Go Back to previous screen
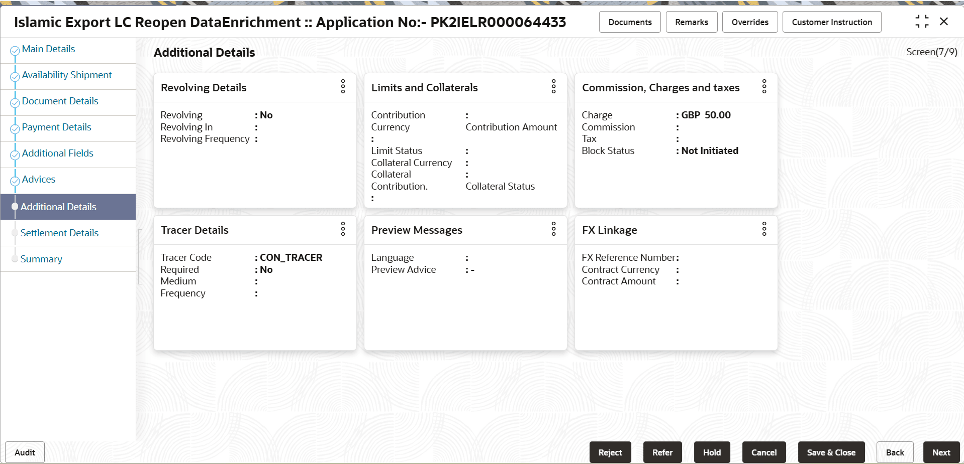Image resolution: width=964 pixels, height=464 pixels. pyautogui.click(x=895, y=452)
